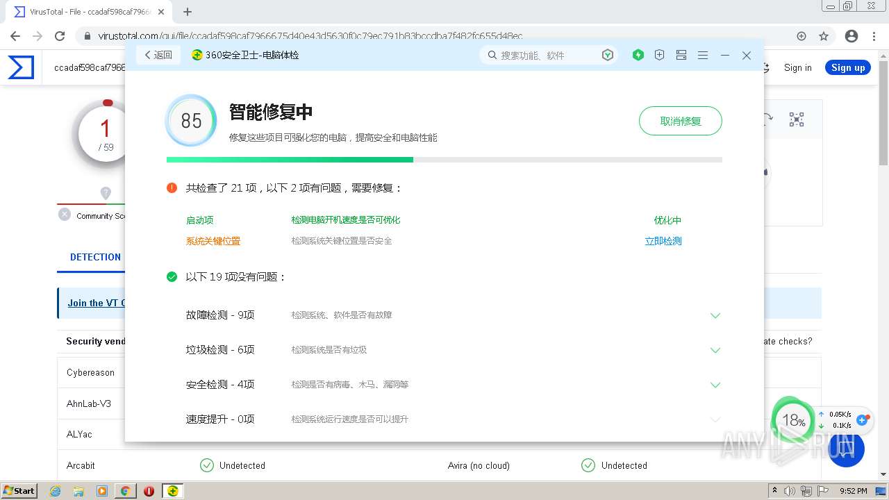Click 立即检测 for 系统关键位置
This screenshot has width=889, height=500.
[663, 241]
